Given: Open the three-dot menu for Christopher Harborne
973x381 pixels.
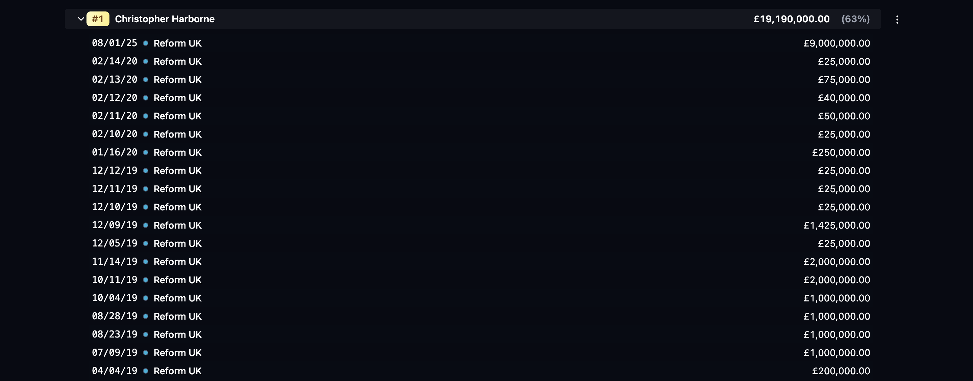Looking at the screenshot, I should pos(897,20).
